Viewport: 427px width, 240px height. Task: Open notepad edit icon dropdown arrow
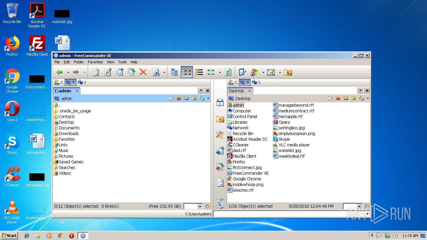click(x=279, y=72)
